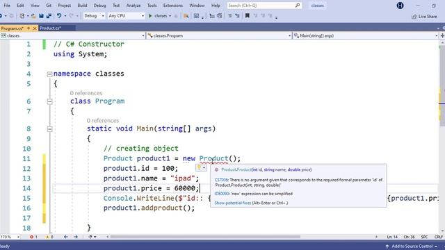Open the New Project toolbar icon

click(x=22, y=16)
